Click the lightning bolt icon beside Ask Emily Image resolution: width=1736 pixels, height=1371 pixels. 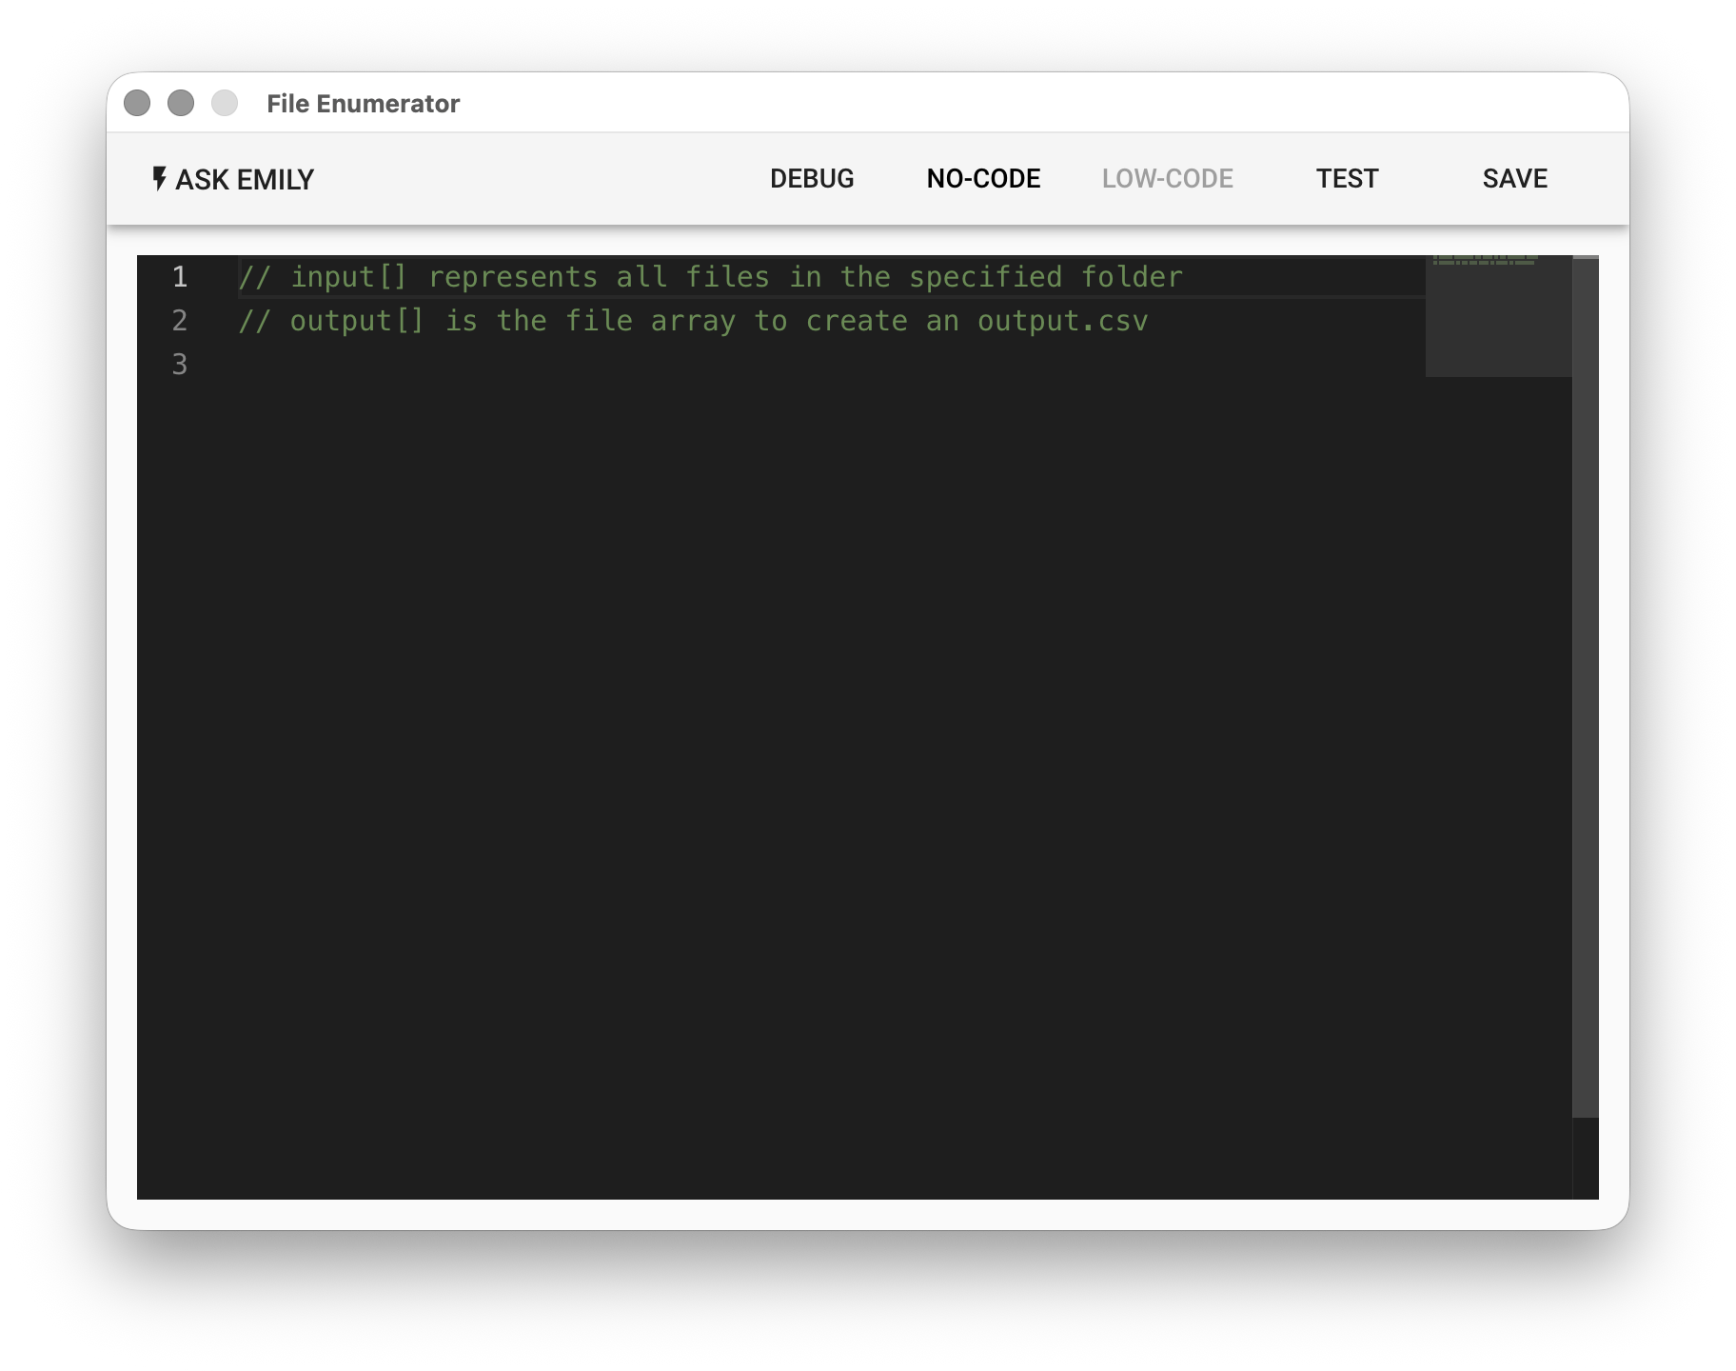pyautogui.click(x=159, y=178)
